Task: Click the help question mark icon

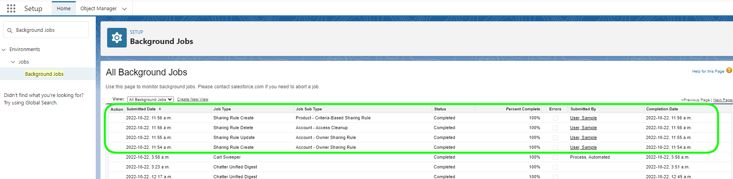Action: point(729,71)
